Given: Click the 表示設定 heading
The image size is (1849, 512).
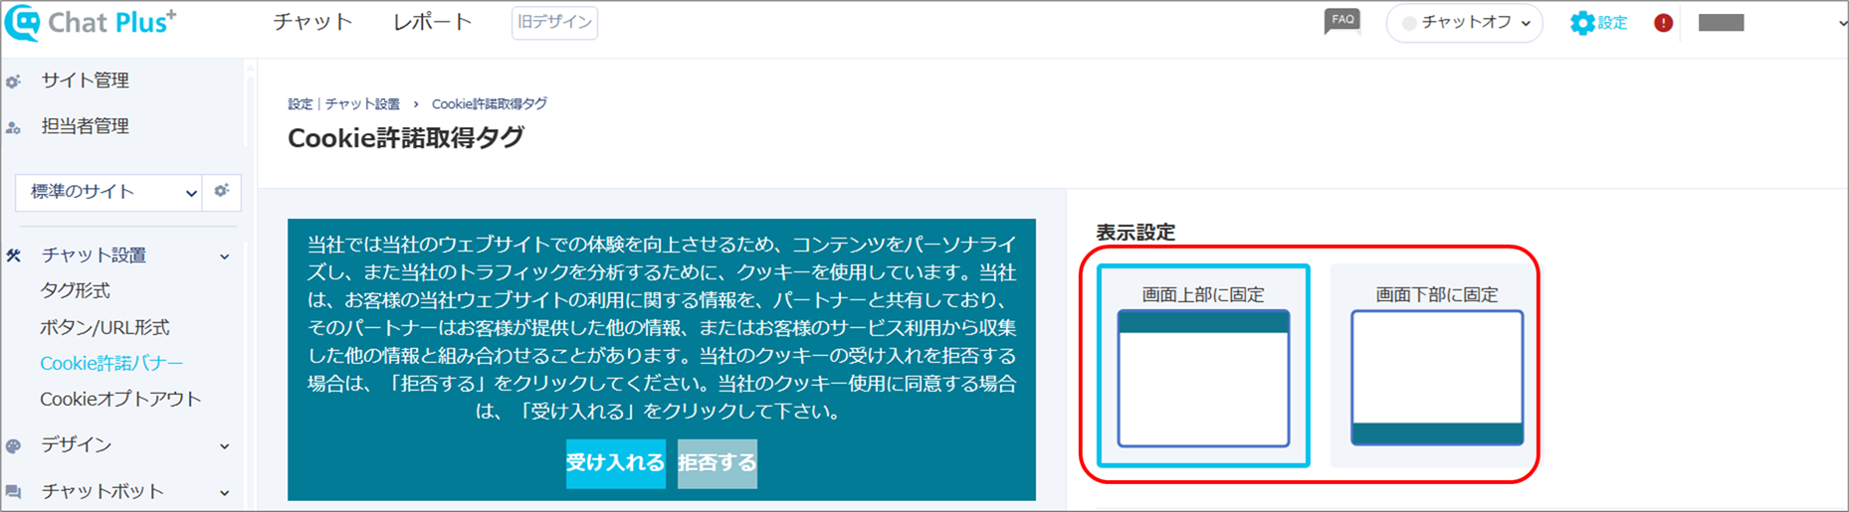Looking at the screenshot, I should [x=1135, y=233].
